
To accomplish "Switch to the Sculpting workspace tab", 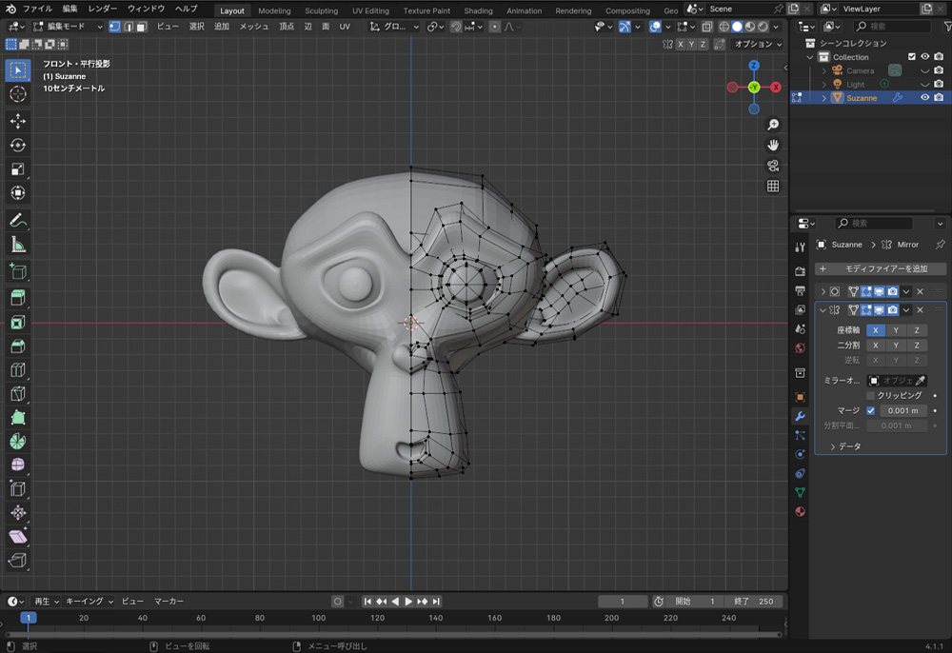I will [x=321, y=10].
